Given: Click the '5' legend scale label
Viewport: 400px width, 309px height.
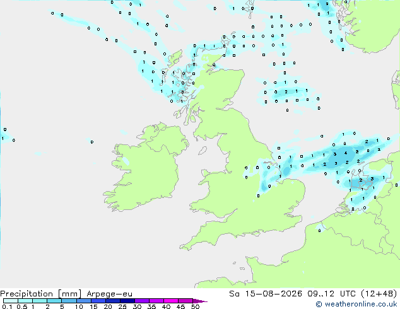Looking at the screenshot, I should [62, 306].
